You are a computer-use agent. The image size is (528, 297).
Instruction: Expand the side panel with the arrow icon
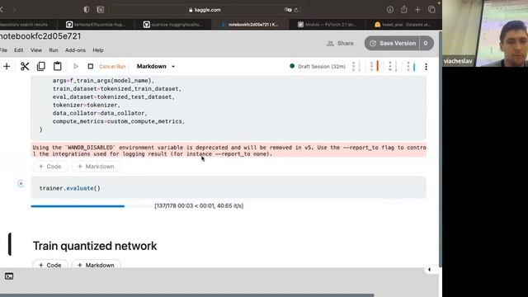[429, 270]
